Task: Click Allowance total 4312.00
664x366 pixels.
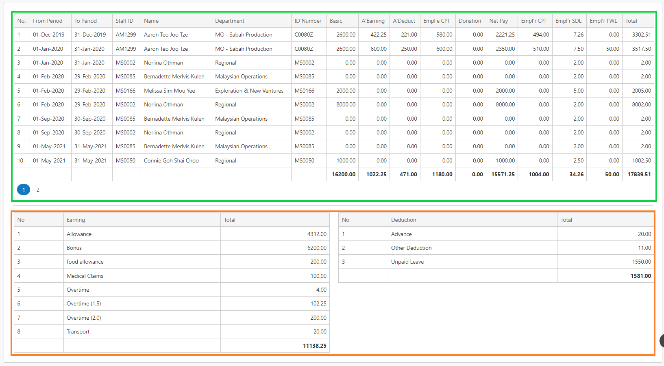Action: (x=317, y=234)
